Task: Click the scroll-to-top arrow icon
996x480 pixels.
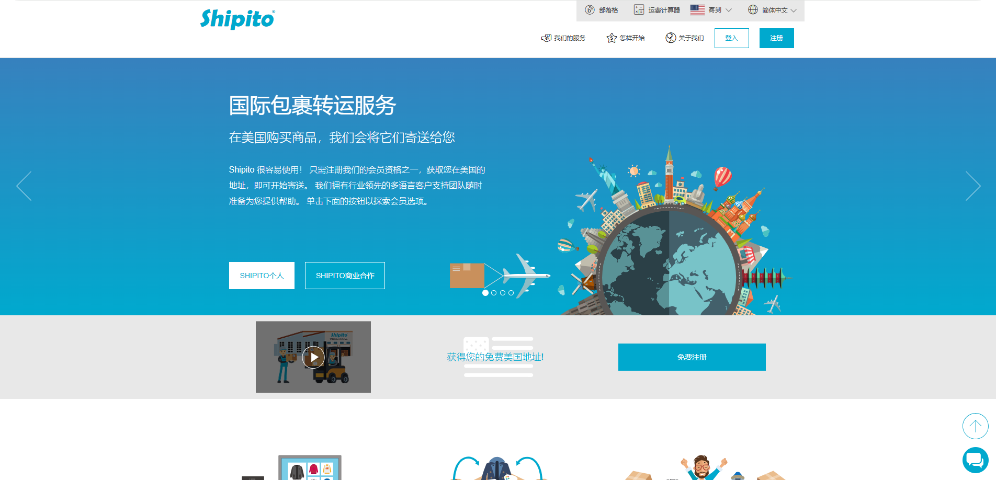Action: click(x=975, y=426)
